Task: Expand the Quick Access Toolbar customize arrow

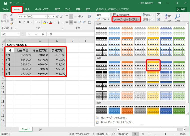Action: [x=24, y=3]
